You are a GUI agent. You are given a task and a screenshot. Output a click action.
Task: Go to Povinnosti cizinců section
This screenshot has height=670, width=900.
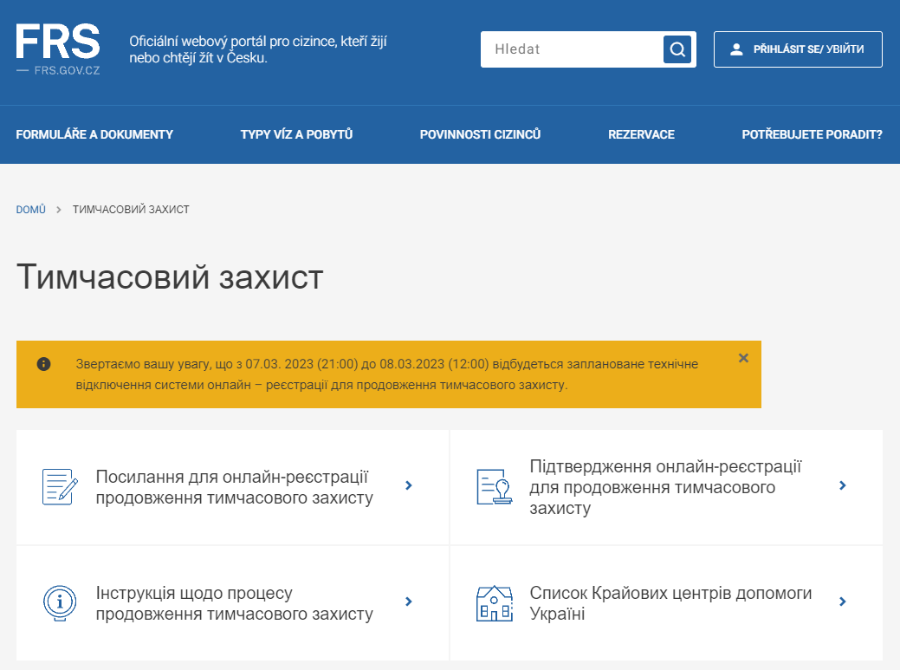pos(480,134)
